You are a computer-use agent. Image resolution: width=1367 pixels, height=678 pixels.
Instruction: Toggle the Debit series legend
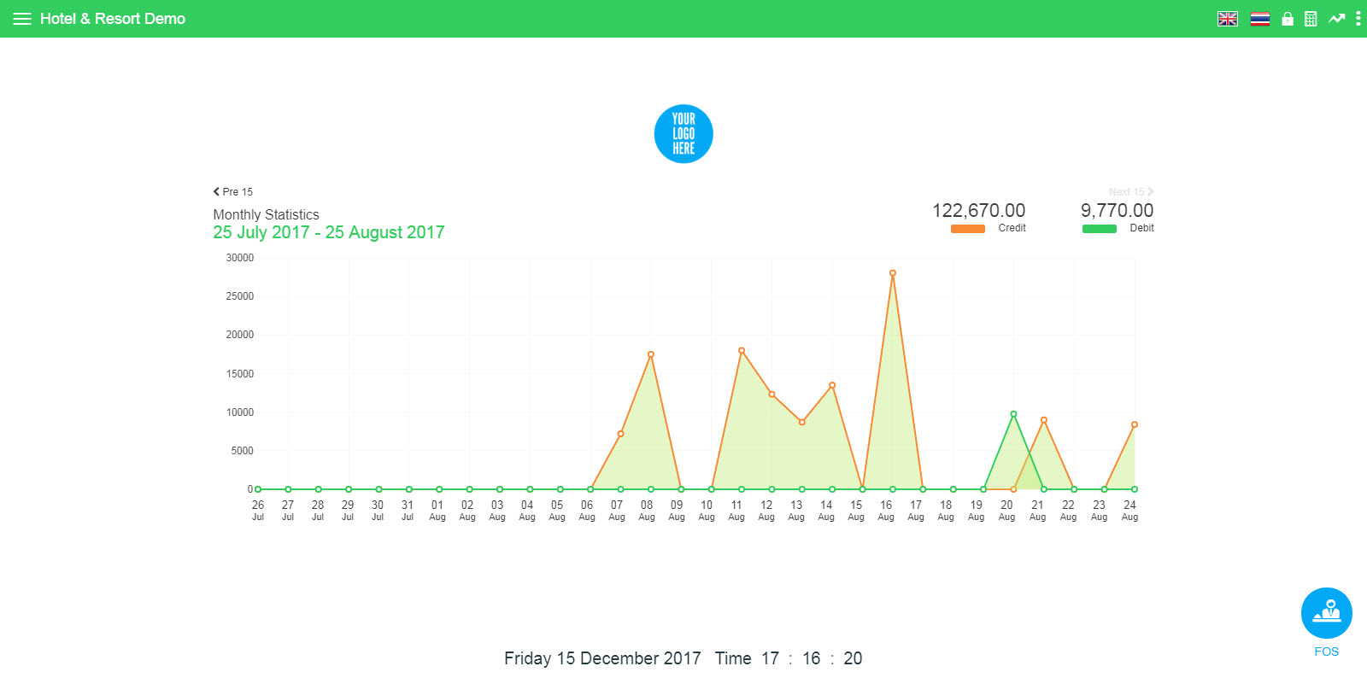click(1141, 228)
